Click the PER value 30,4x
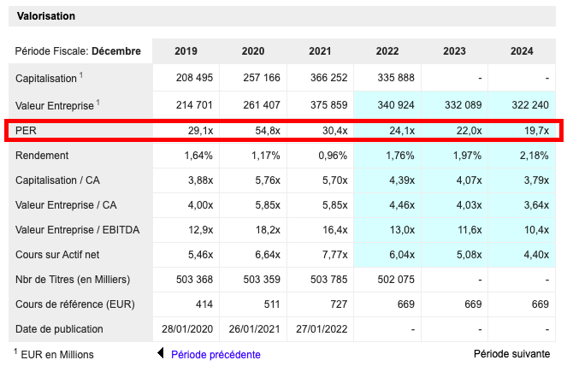 (335, 131)
